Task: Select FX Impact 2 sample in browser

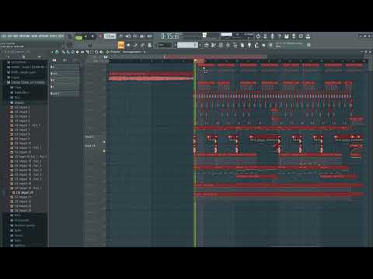Action: 22,112
